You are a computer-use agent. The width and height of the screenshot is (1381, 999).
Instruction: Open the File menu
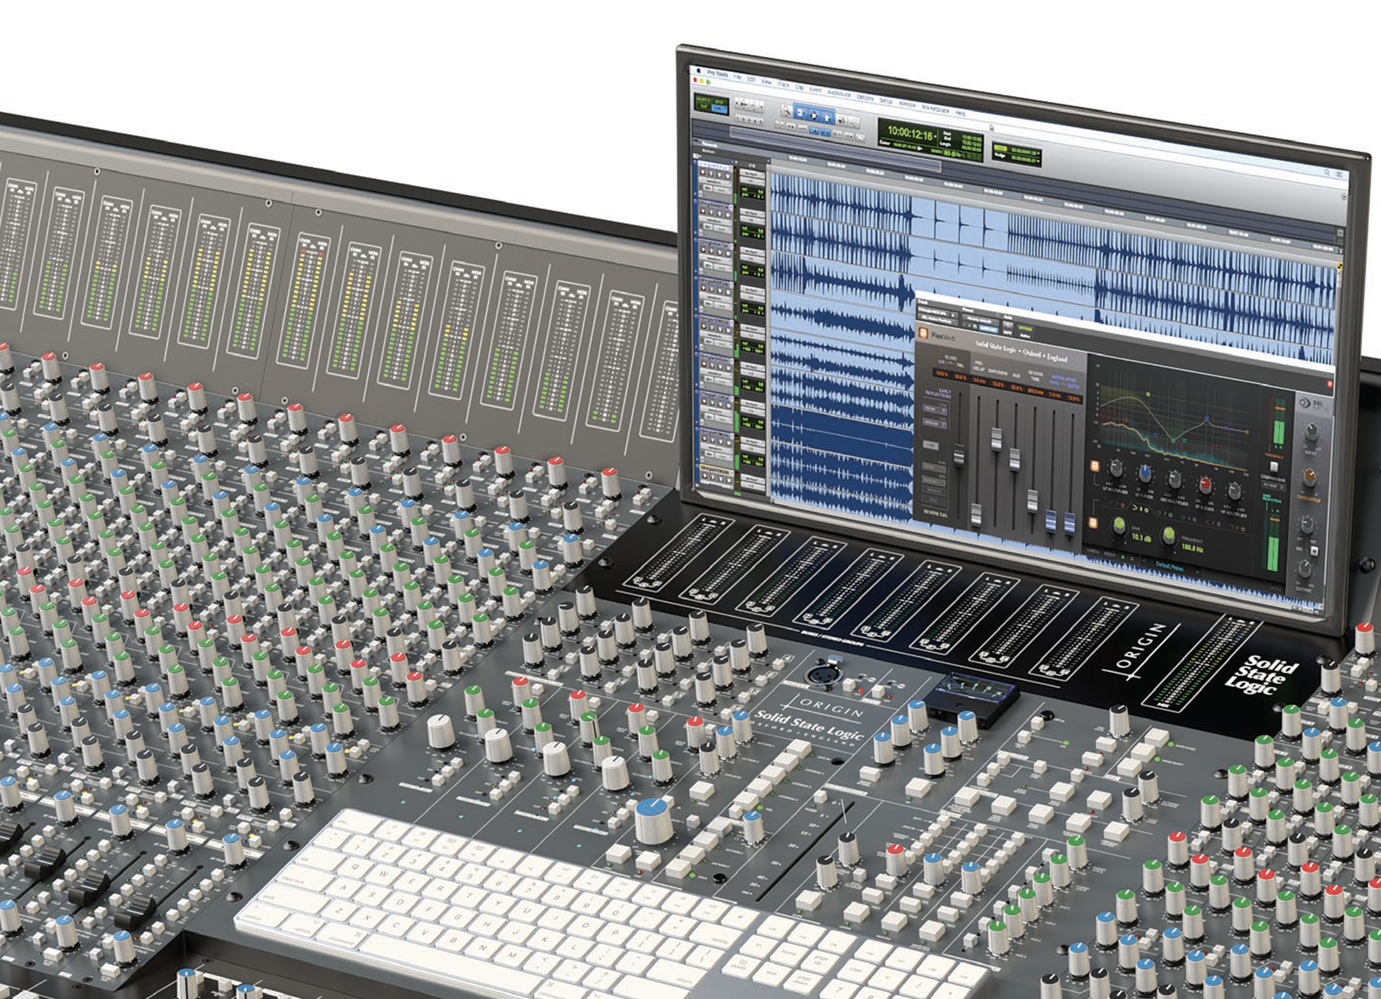pos(737,76)
